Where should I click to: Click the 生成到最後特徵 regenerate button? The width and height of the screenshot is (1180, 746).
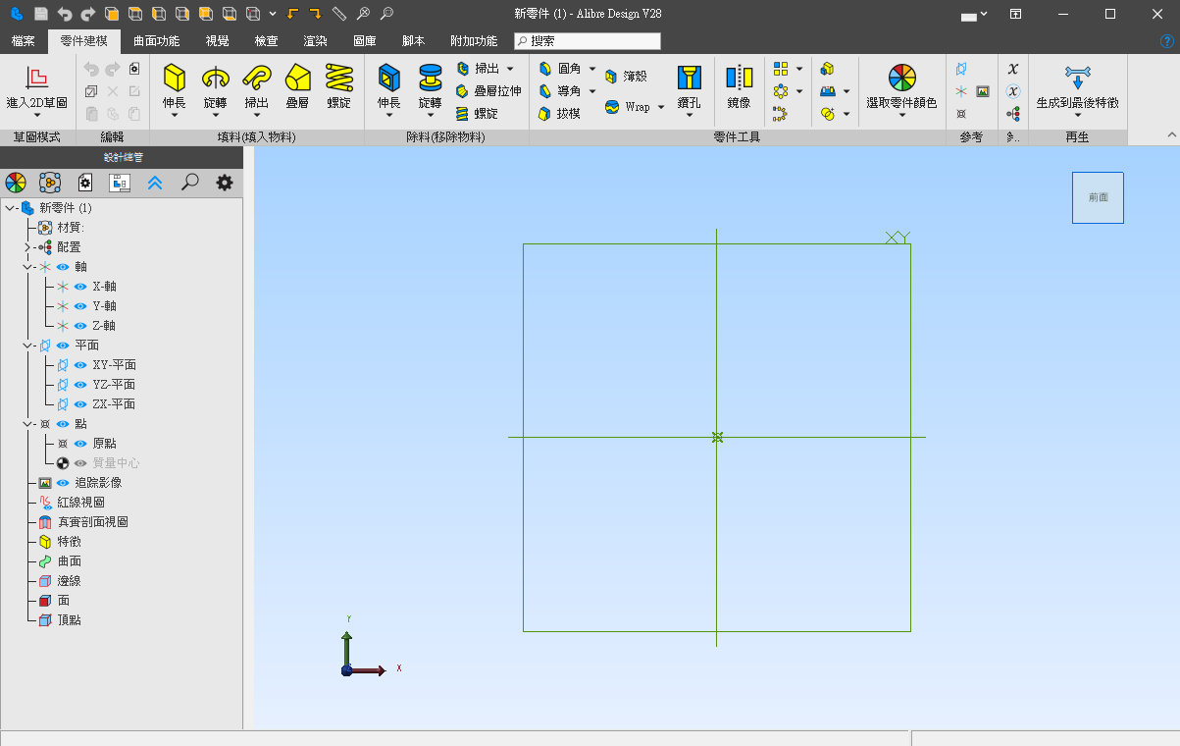(1077, 86)
